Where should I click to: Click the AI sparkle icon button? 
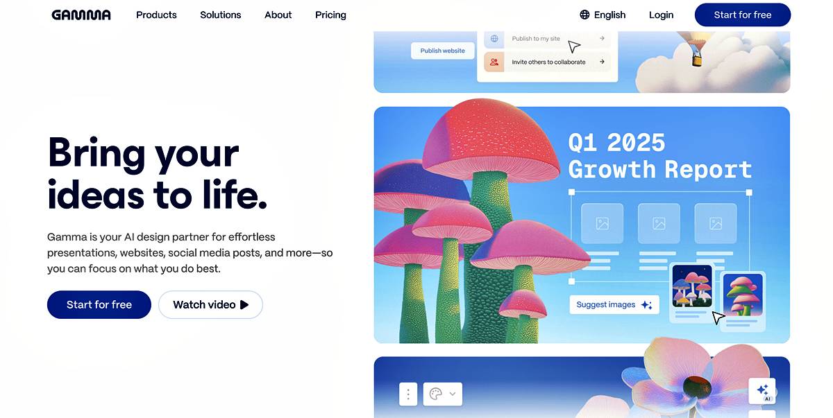762,390
